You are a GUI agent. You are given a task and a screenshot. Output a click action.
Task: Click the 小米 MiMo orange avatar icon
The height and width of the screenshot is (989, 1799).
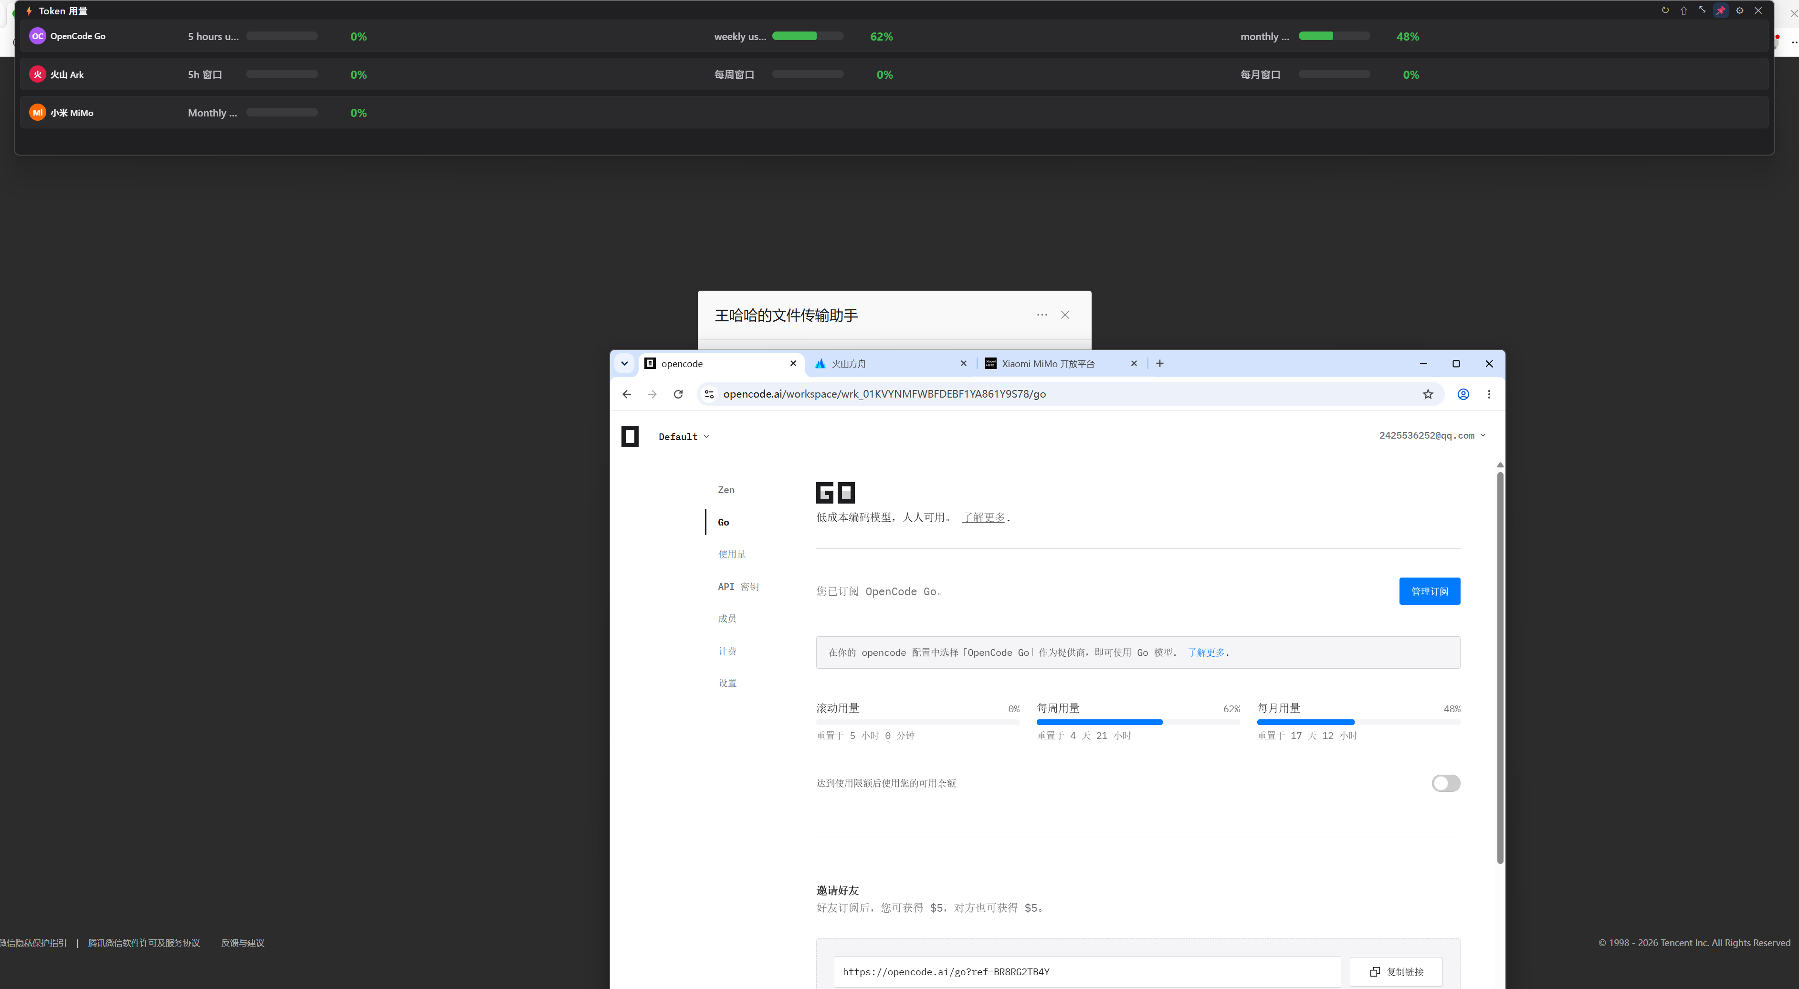pyautogui.click(x=38, y=113)
